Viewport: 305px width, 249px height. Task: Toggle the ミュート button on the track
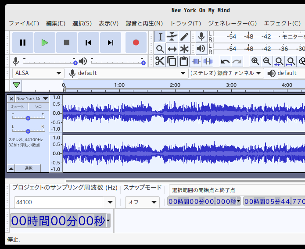click(18, 107)
